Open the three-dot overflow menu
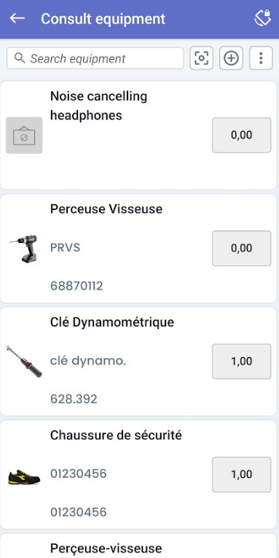This screenshot has width=279, height=558. 261,58
